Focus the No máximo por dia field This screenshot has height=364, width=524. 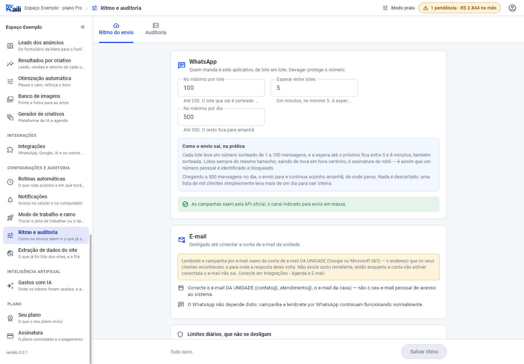click(221, 117)
